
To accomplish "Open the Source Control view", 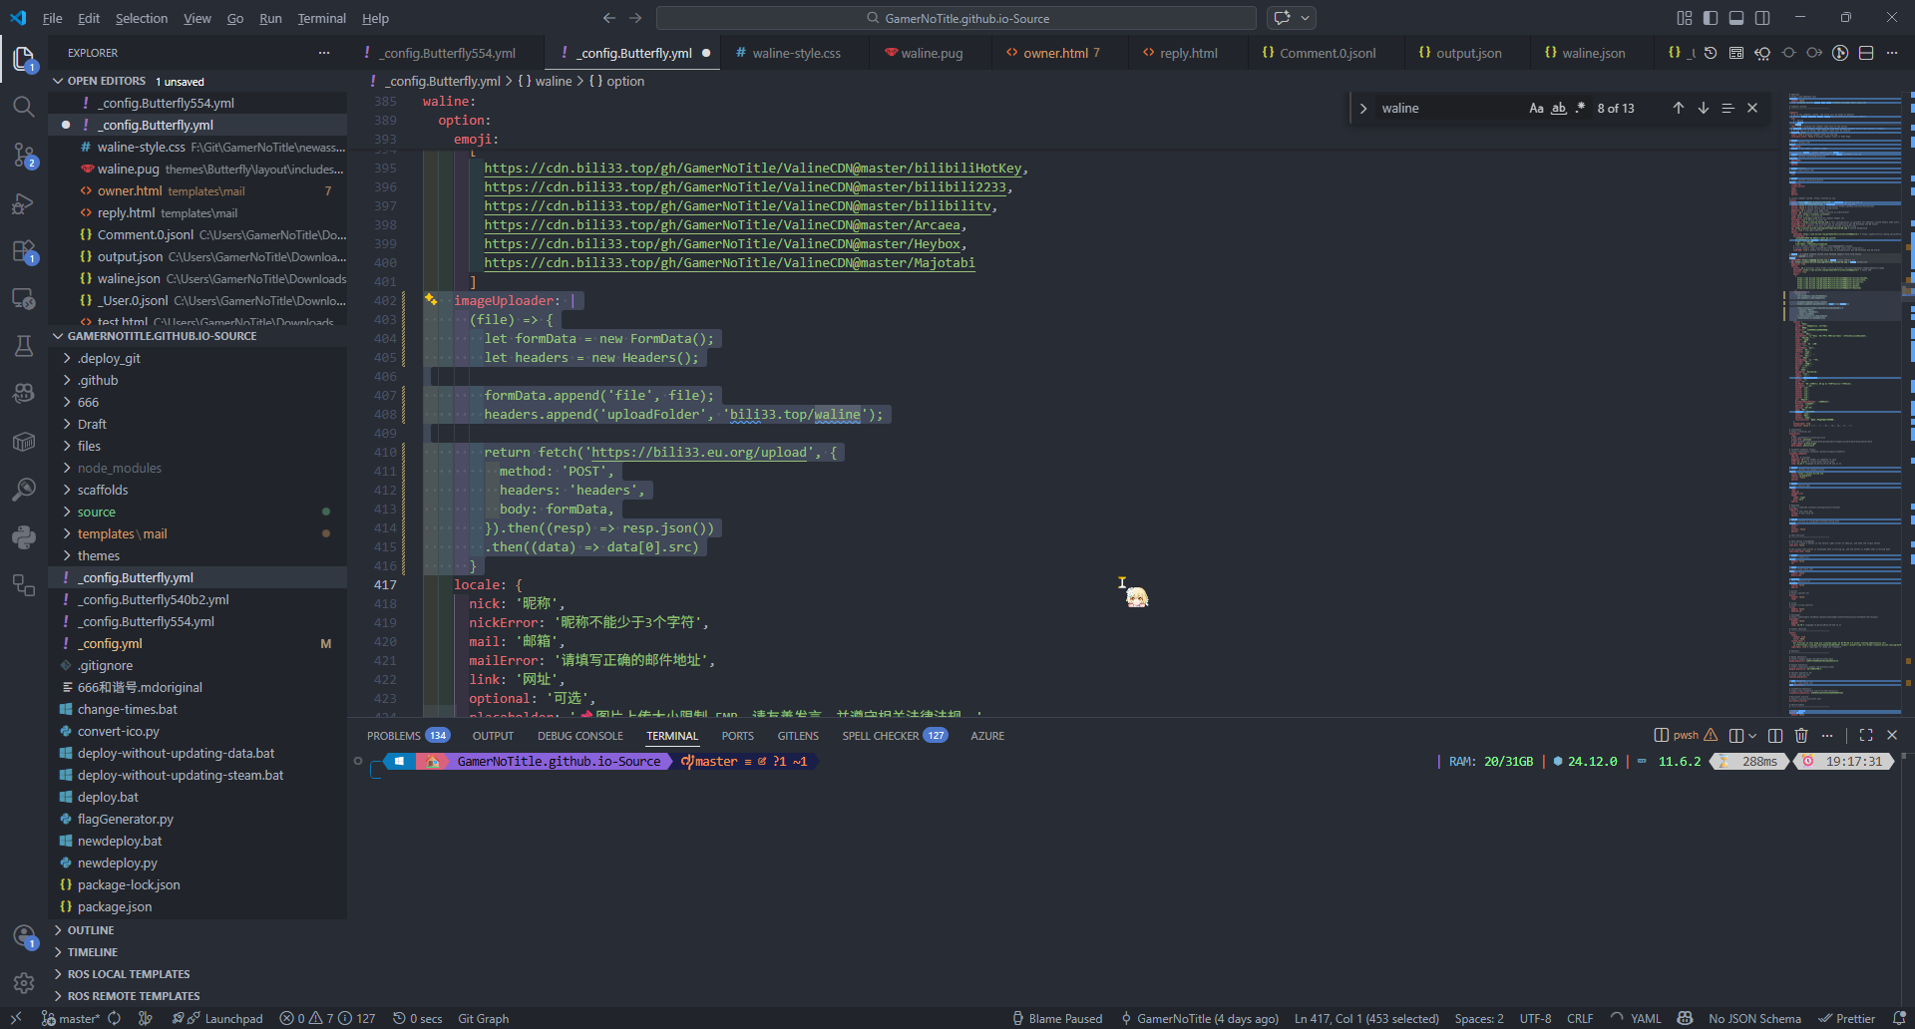I will click(x=24, y=155).
